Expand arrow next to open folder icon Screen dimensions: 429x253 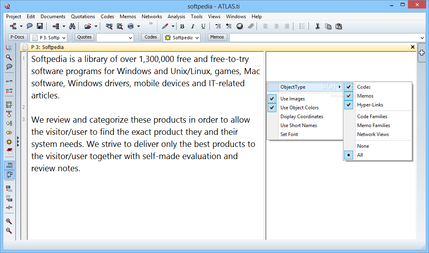click(x=96, y=26)
